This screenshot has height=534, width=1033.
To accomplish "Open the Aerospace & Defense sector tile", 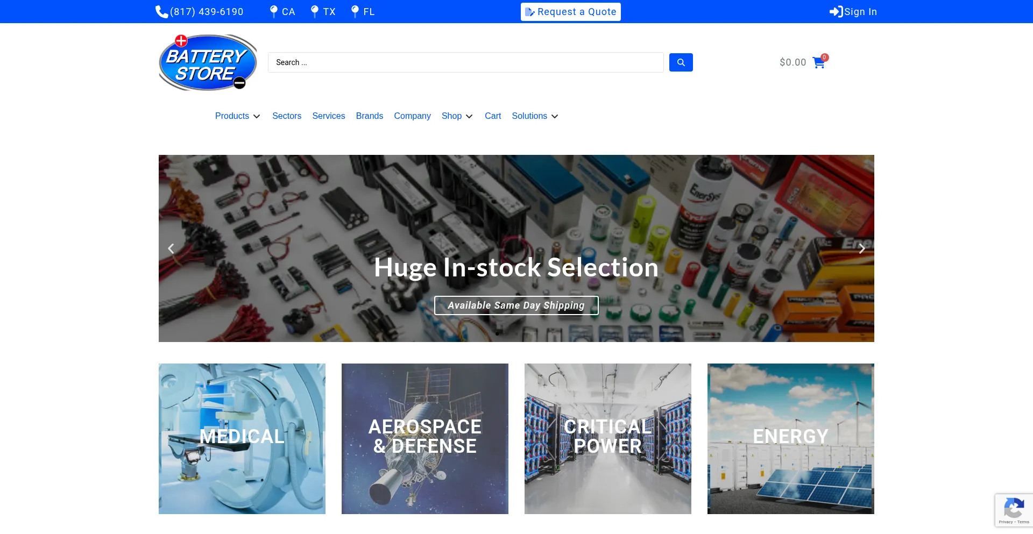I will [425, 439].
